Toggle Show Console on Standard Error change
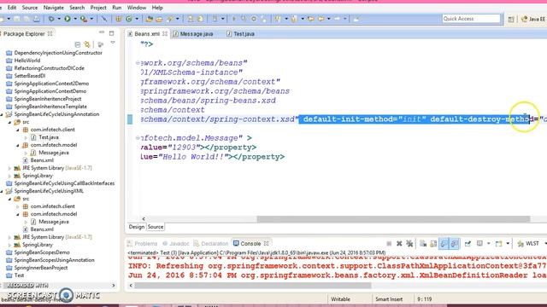 click(x=454, y=244)
